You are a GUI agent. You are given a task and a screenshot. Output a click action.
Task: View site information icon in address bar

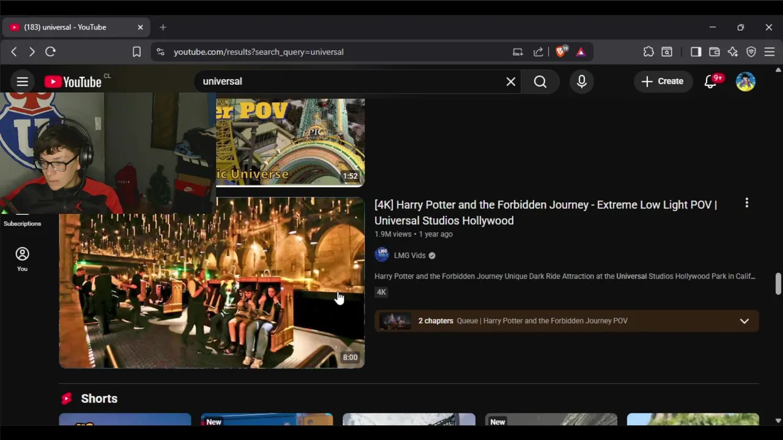tap(160, 52)
